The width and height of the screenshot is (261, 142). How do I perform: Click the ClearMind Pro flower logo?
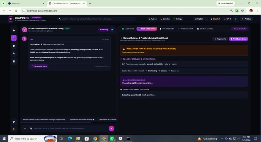point(10,19)
